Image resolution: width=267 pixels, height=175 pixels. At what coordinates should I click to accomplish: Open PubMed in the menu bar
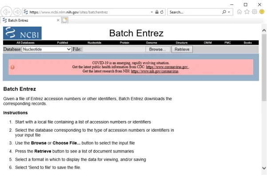click(x=63, y=43)
